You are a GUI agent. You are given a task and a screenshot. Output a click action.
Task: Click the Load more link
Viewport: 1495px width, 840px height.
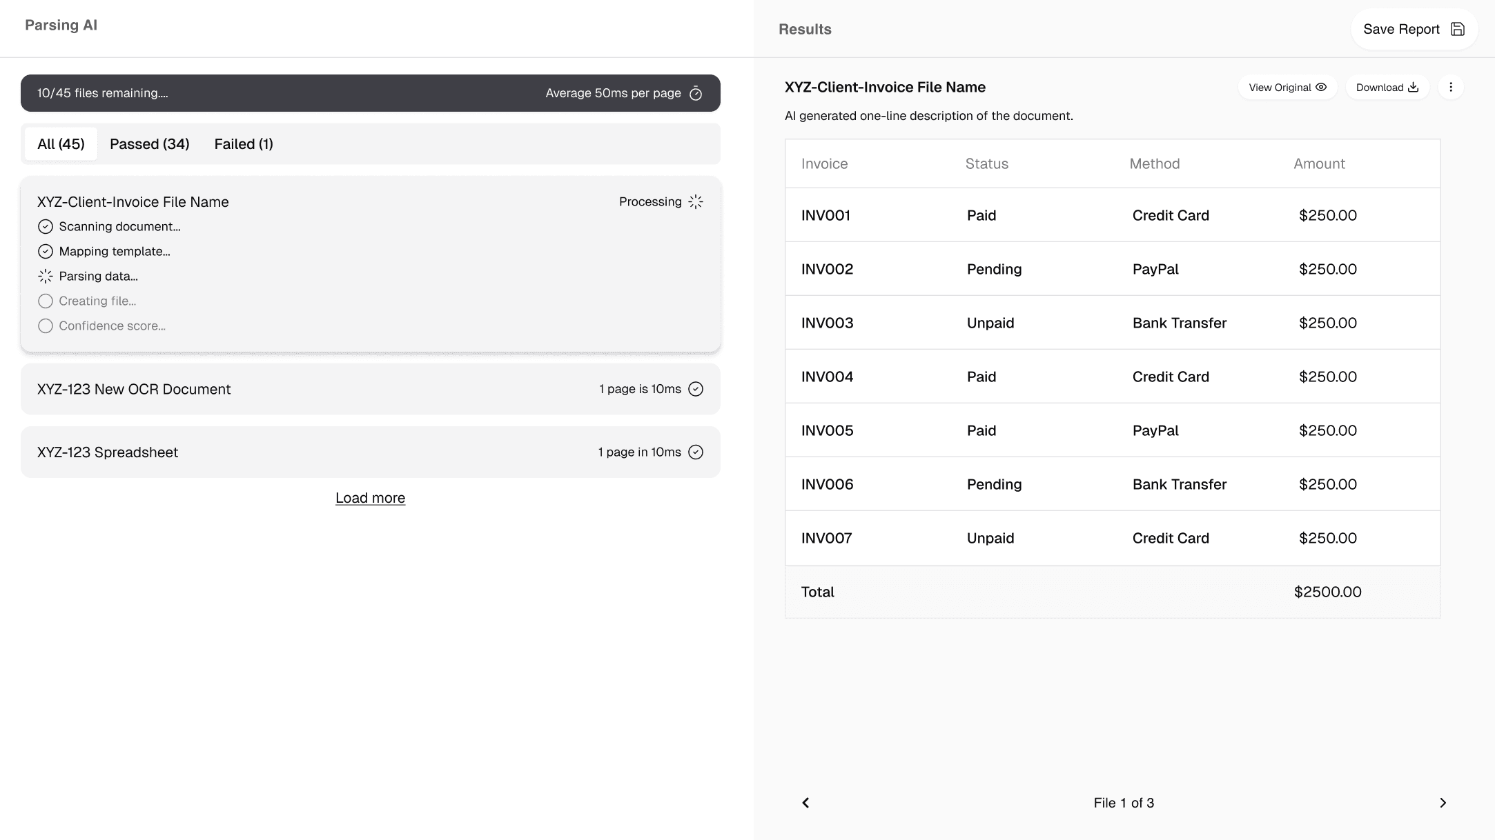pos(370,497)
